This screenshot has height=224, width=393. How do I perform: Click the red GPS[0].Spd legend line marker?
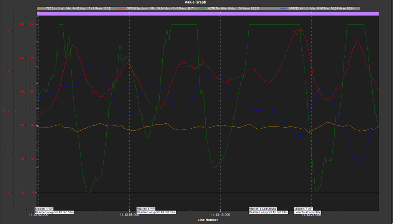(121, 7)
